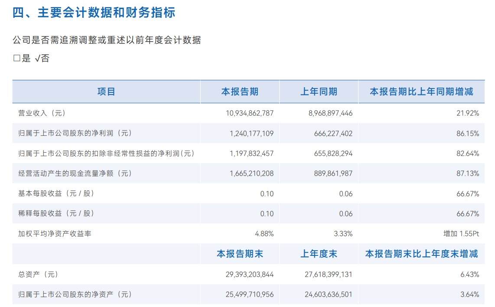The height and width of the screenshot is (307, 495).
Task: Click the section heading 四、主要会计数据和财务指标
Action: (94, 13)
